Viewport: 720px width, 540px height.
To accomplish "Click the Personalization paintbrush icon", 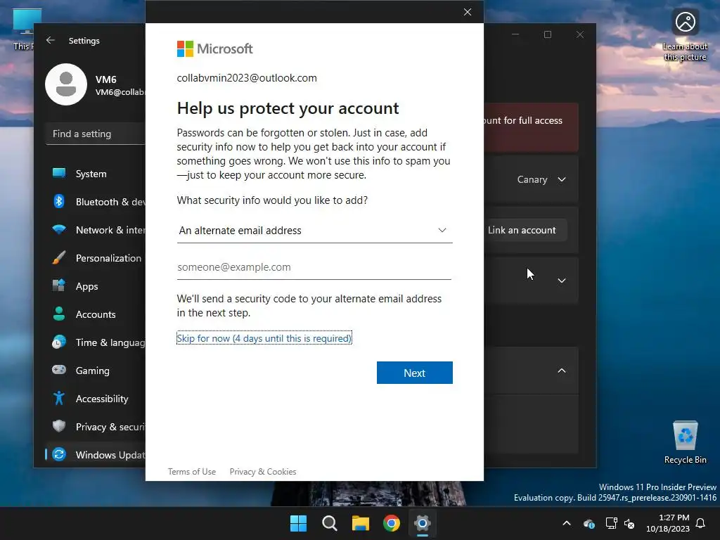I will pos(59,257).
